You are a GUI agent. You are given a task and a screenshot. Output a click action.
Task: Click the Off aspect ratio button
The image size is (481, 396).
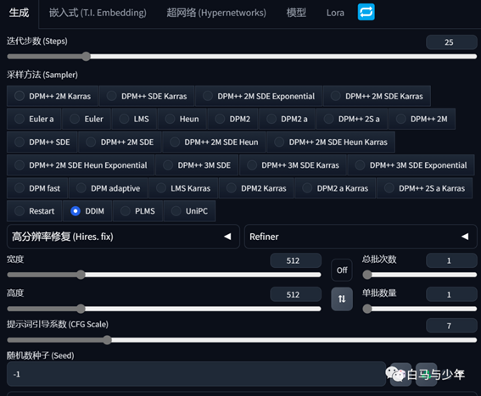[342, 270]
